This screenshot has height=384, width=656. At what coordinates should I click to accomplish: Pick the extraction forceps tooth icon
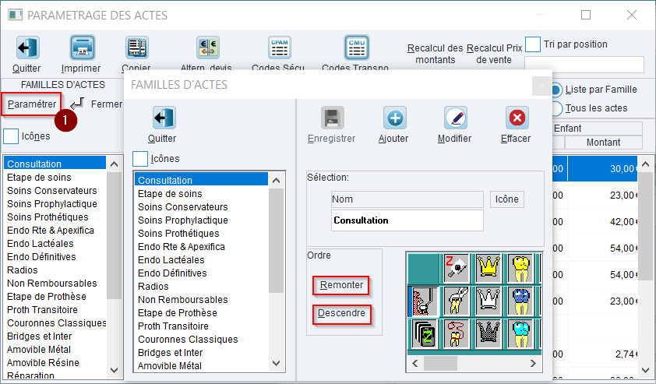[x=457, y=301]
